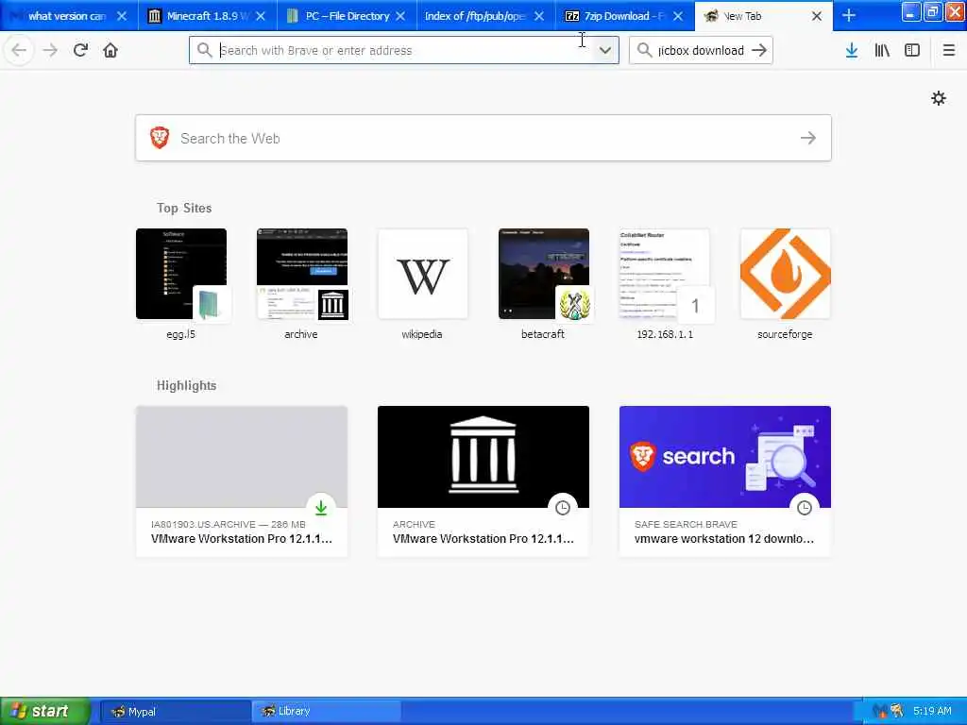Screen dimensions: 967x725
Task: Close the 7zip Download tab
Action: tap(678, 16)
